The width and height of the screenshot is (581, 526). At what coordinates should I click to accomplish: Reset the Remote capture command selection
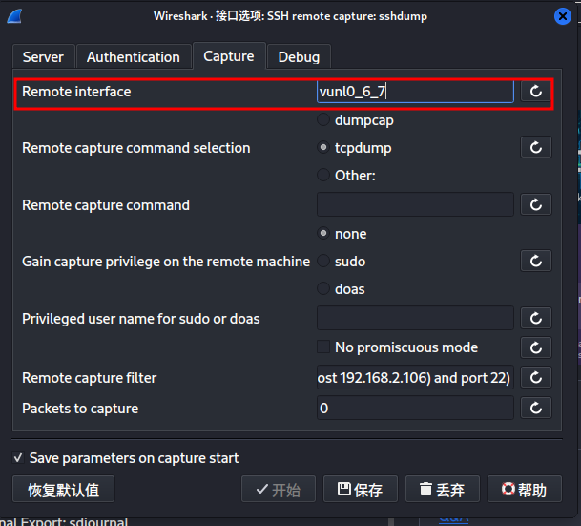point(536,148)
